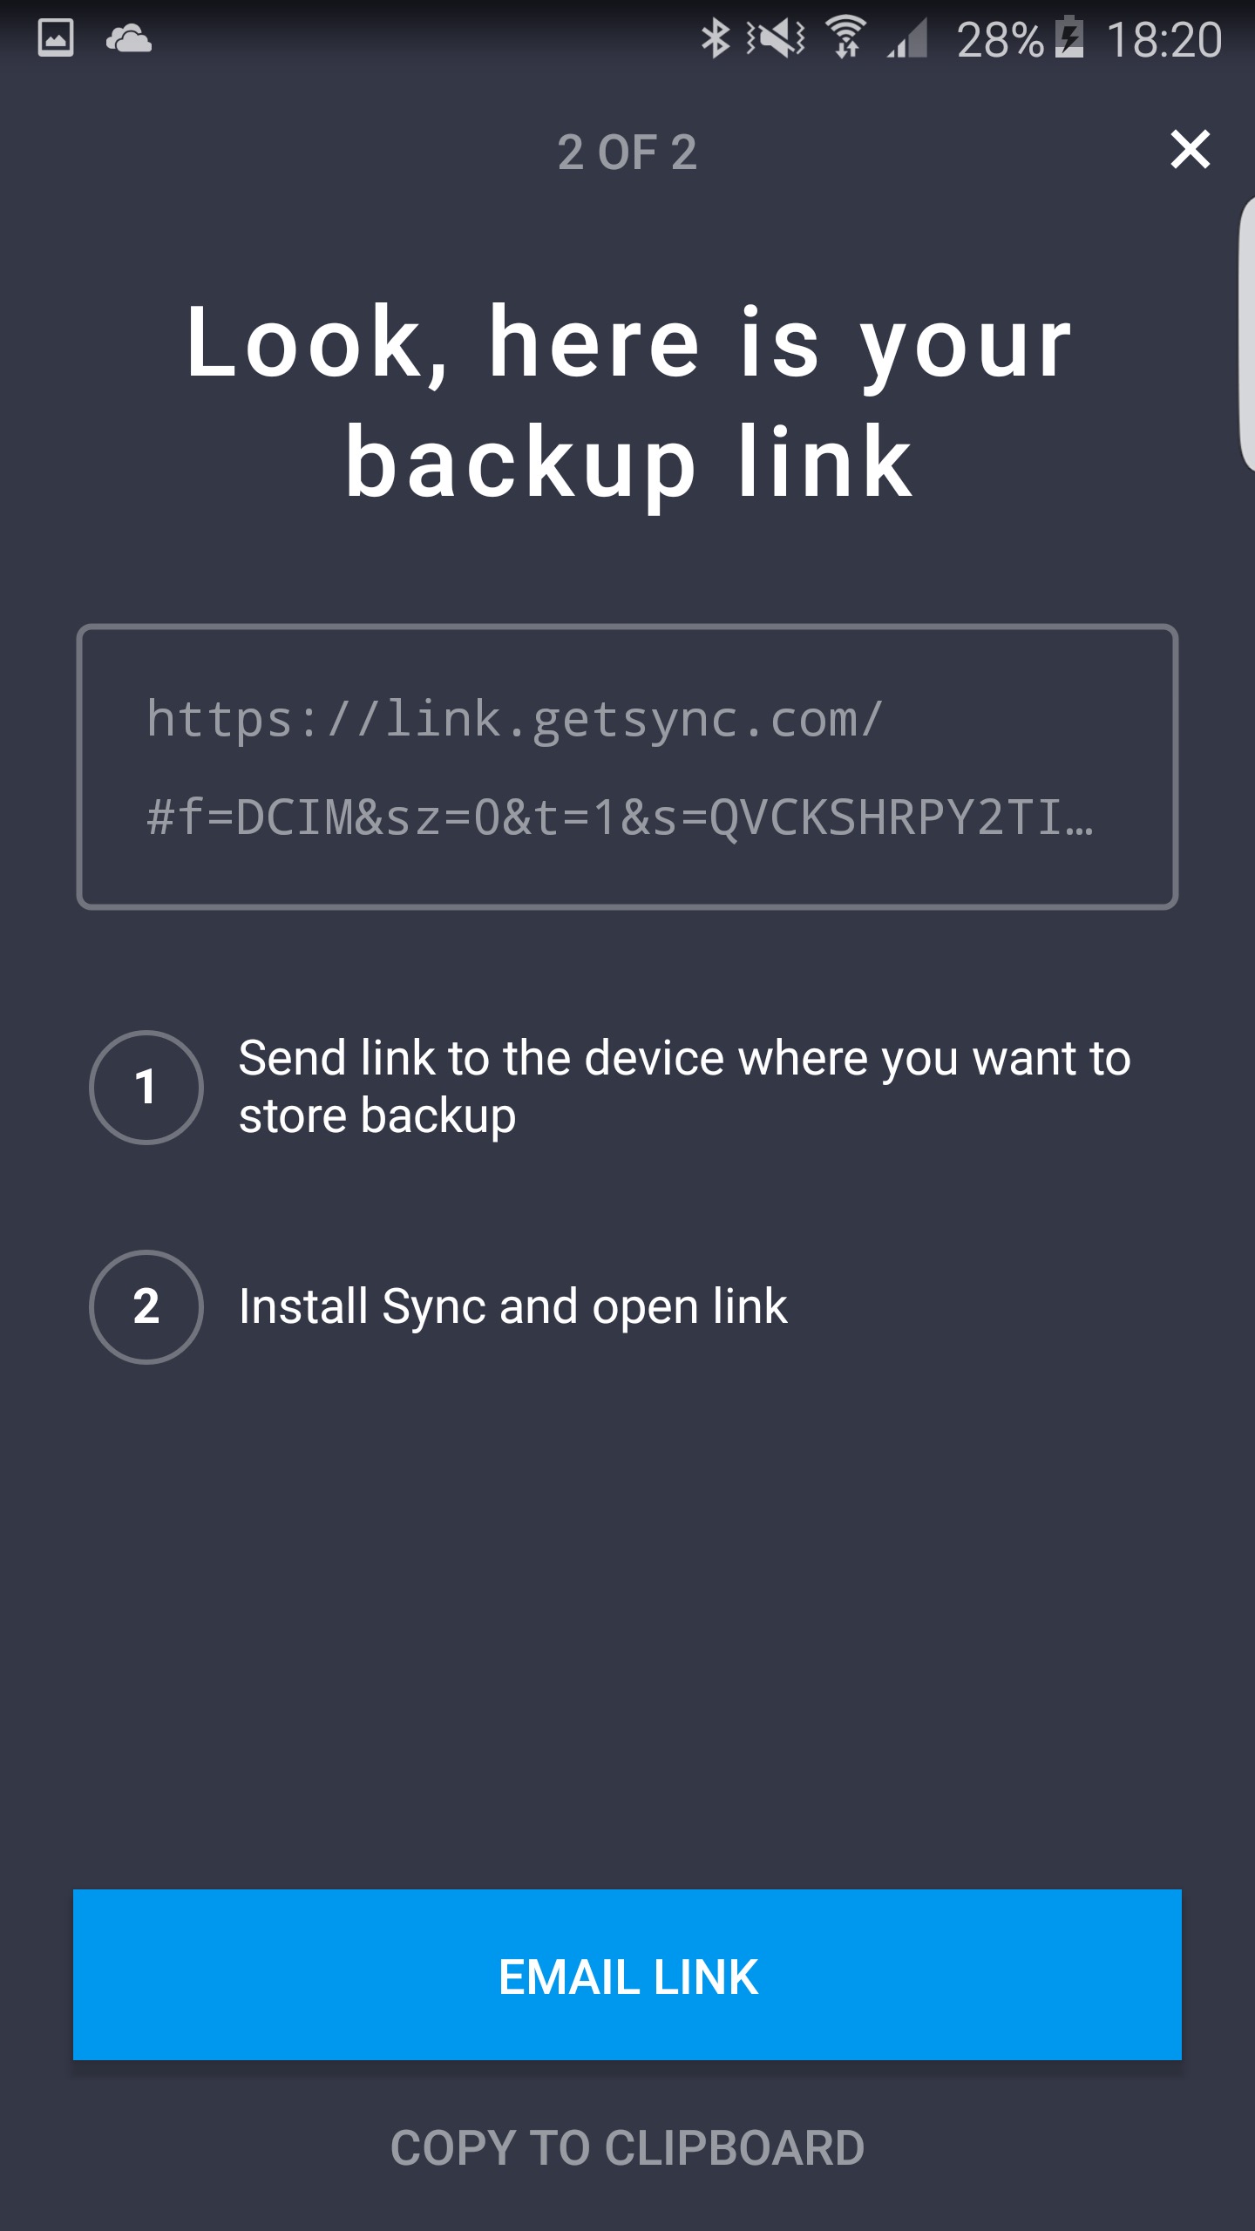Select the backup link text field
Image resolution: width=1255 pixels, height=2231 pixels.
click(627, 767)
